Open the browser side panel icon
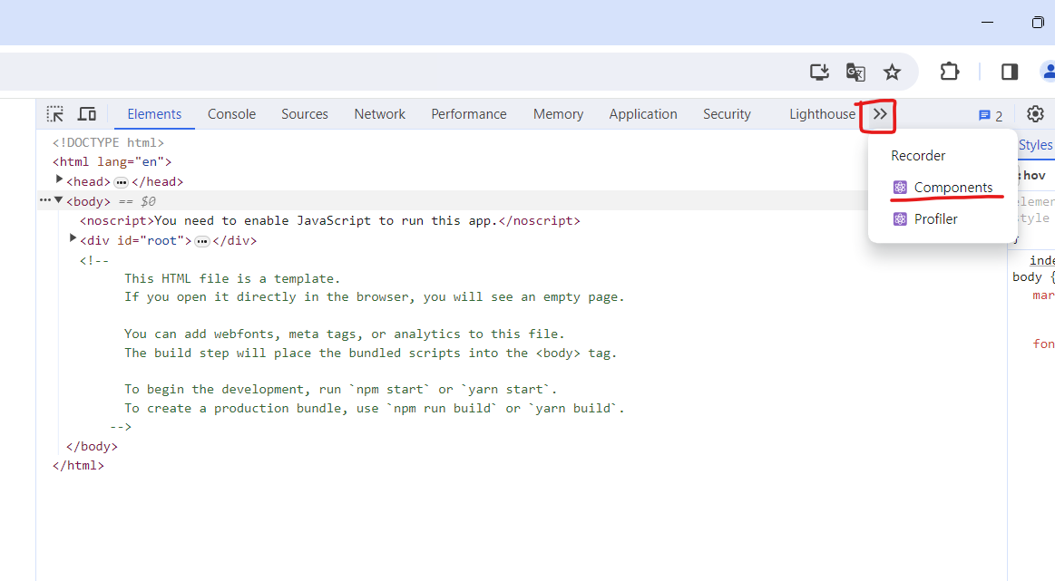The width and height of the screenshot is (1055, 581). point(1009,72)
